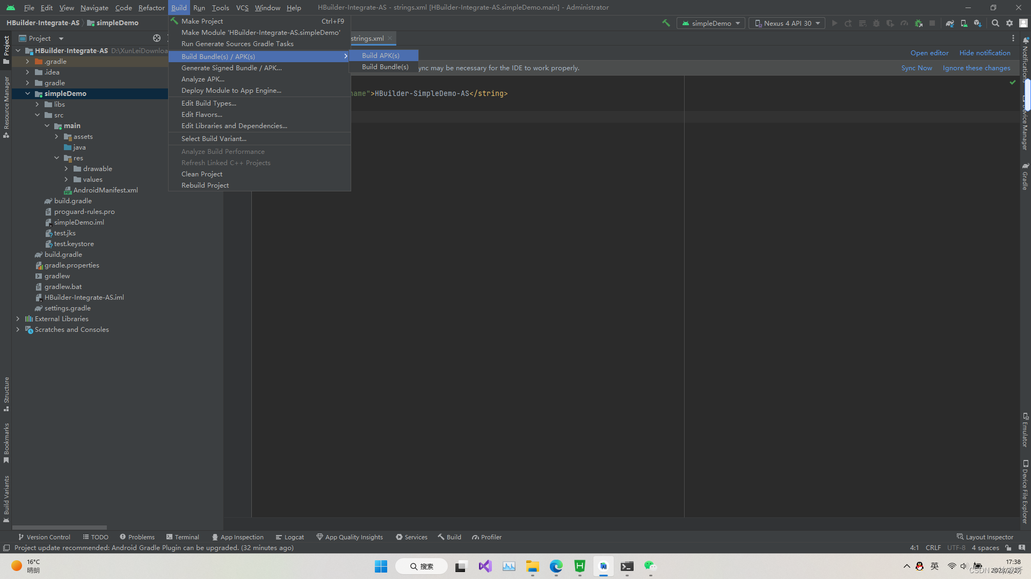Click Sync Project with Gradle Files icon

950,23
